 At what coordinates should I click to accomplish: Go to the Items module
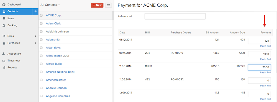pos(11,18)
